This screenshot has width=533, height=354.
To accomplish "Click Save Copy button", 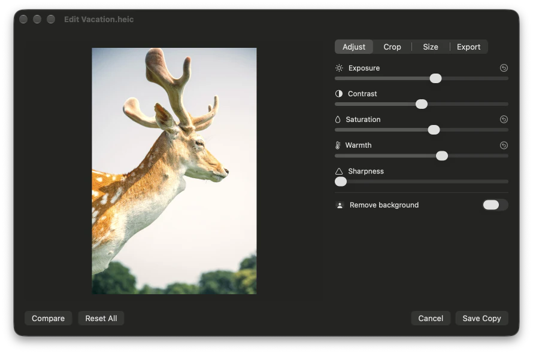I will click(x=481, y=318).
